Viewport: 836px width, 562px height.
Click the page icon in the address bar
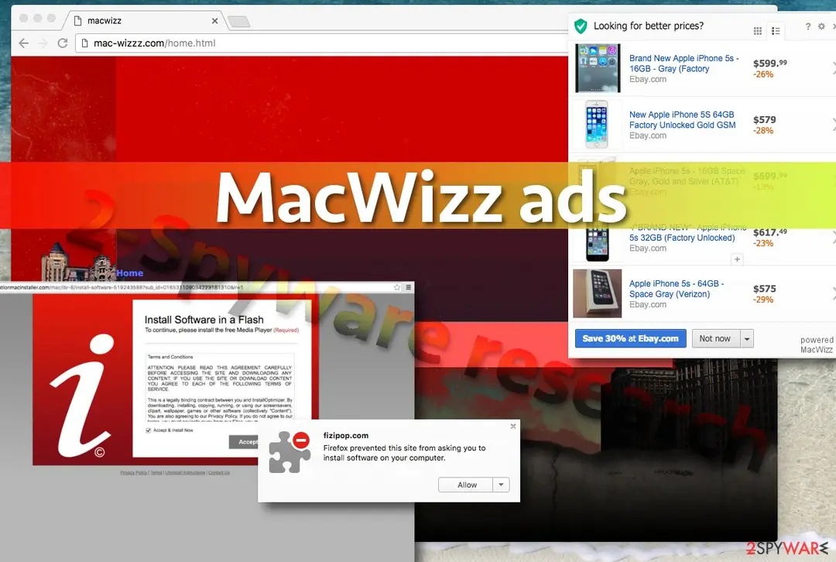click(85, 43)
